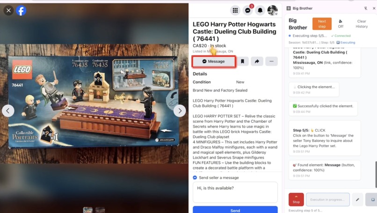Unpin the Big Brother side panel
The width and height of the screenshot is (377, 213).
pyautogui.click(x=366, y=8)
